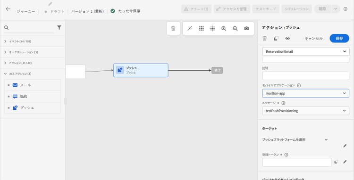The width and height of the screenshot is (354, 180).
Task: Click the search magnifier icon
Action: [7, 28]
